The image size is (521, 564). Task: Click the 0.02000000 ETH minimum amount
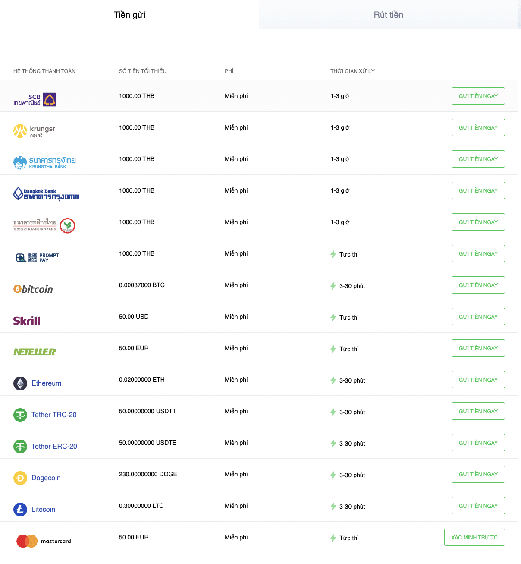pos(142,380)
